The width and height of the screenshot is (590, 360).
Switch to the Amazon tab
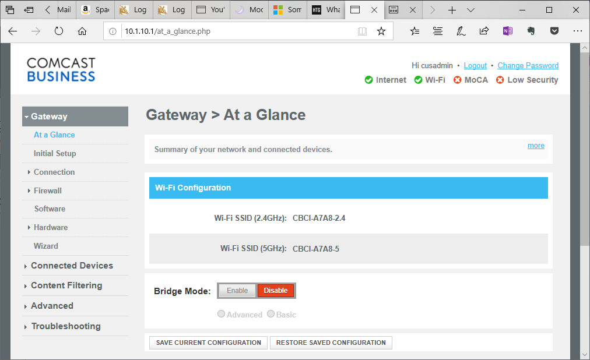tap(95, 10)
